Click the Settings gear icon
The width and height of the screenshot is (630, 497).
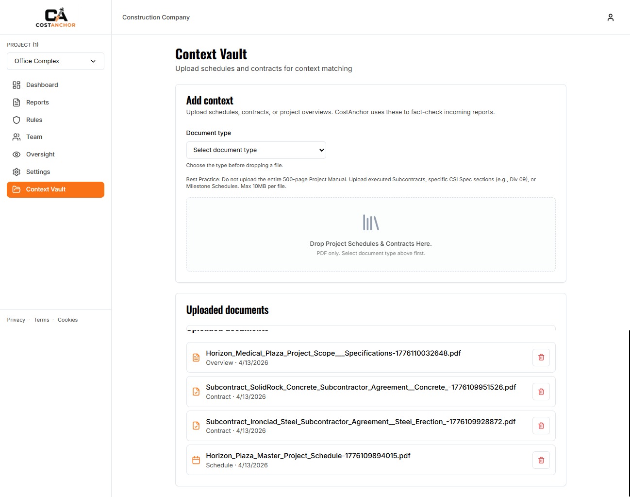(17, 172)
